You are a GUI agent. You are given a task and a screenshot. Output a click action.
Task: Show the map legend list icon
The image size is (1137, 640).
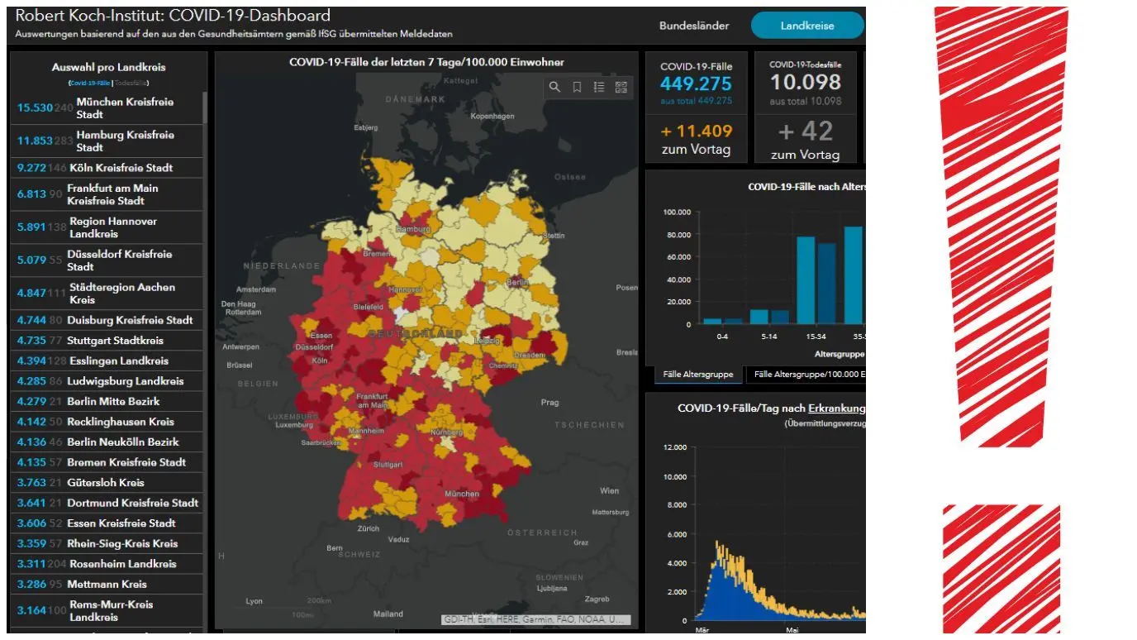599,87
